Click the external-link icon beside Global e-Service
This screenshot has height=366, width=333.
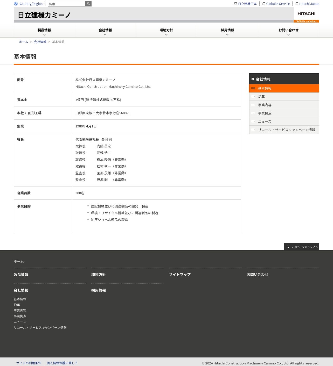coord(263,4)
